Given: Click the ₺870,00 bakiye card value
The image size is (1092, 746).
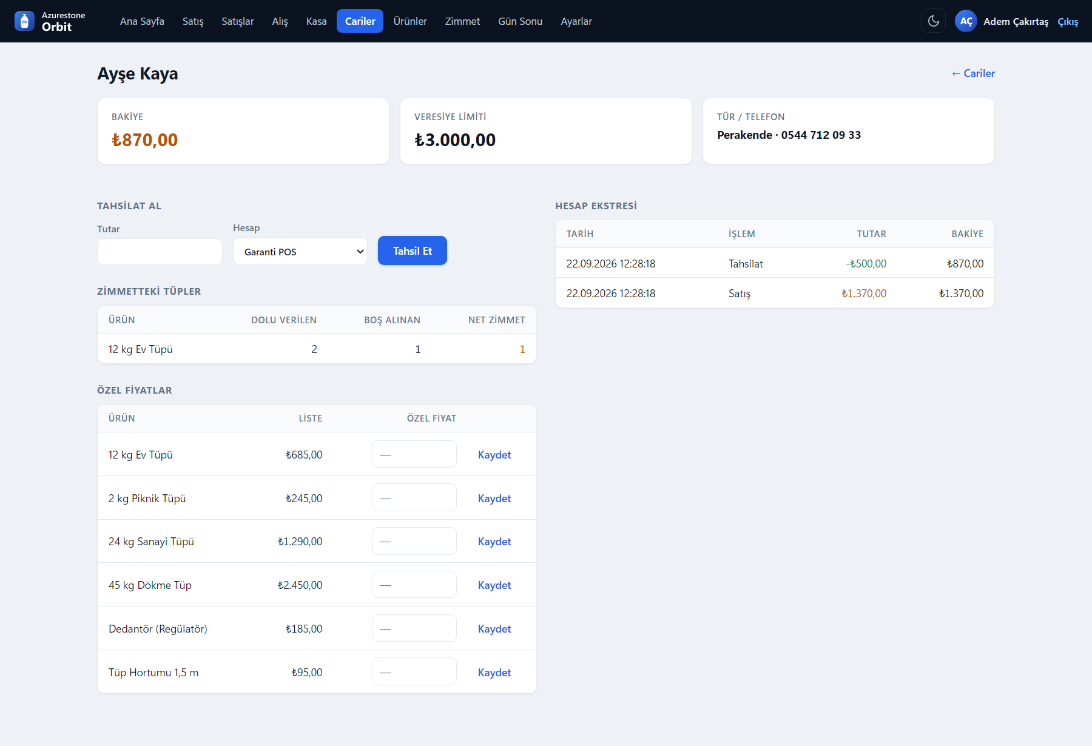Looking at the screenshot, I should coord(144,140).
